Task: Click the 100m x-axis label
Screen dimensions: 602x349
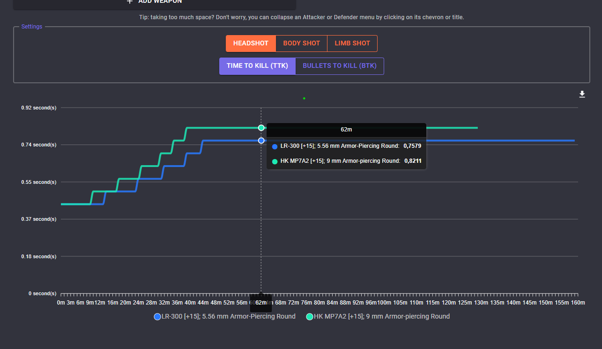Action: tap(384, 303)
